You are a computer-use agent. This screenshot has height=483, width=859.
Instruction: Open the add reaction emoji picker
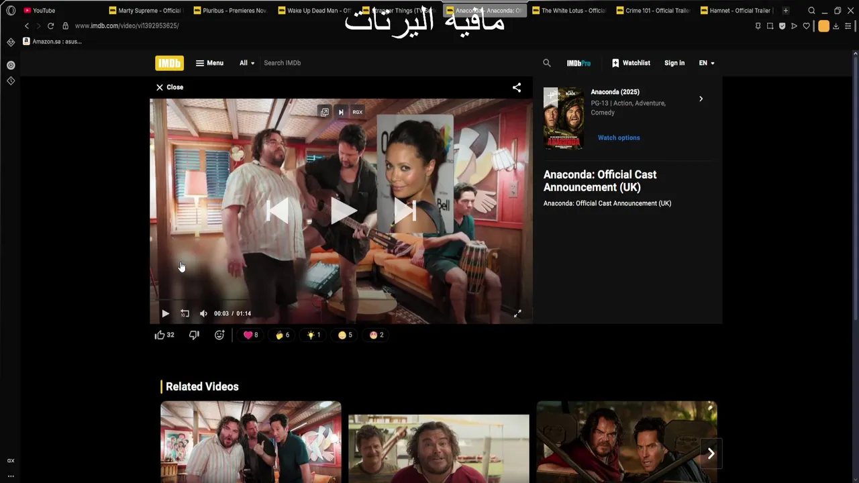219,335
